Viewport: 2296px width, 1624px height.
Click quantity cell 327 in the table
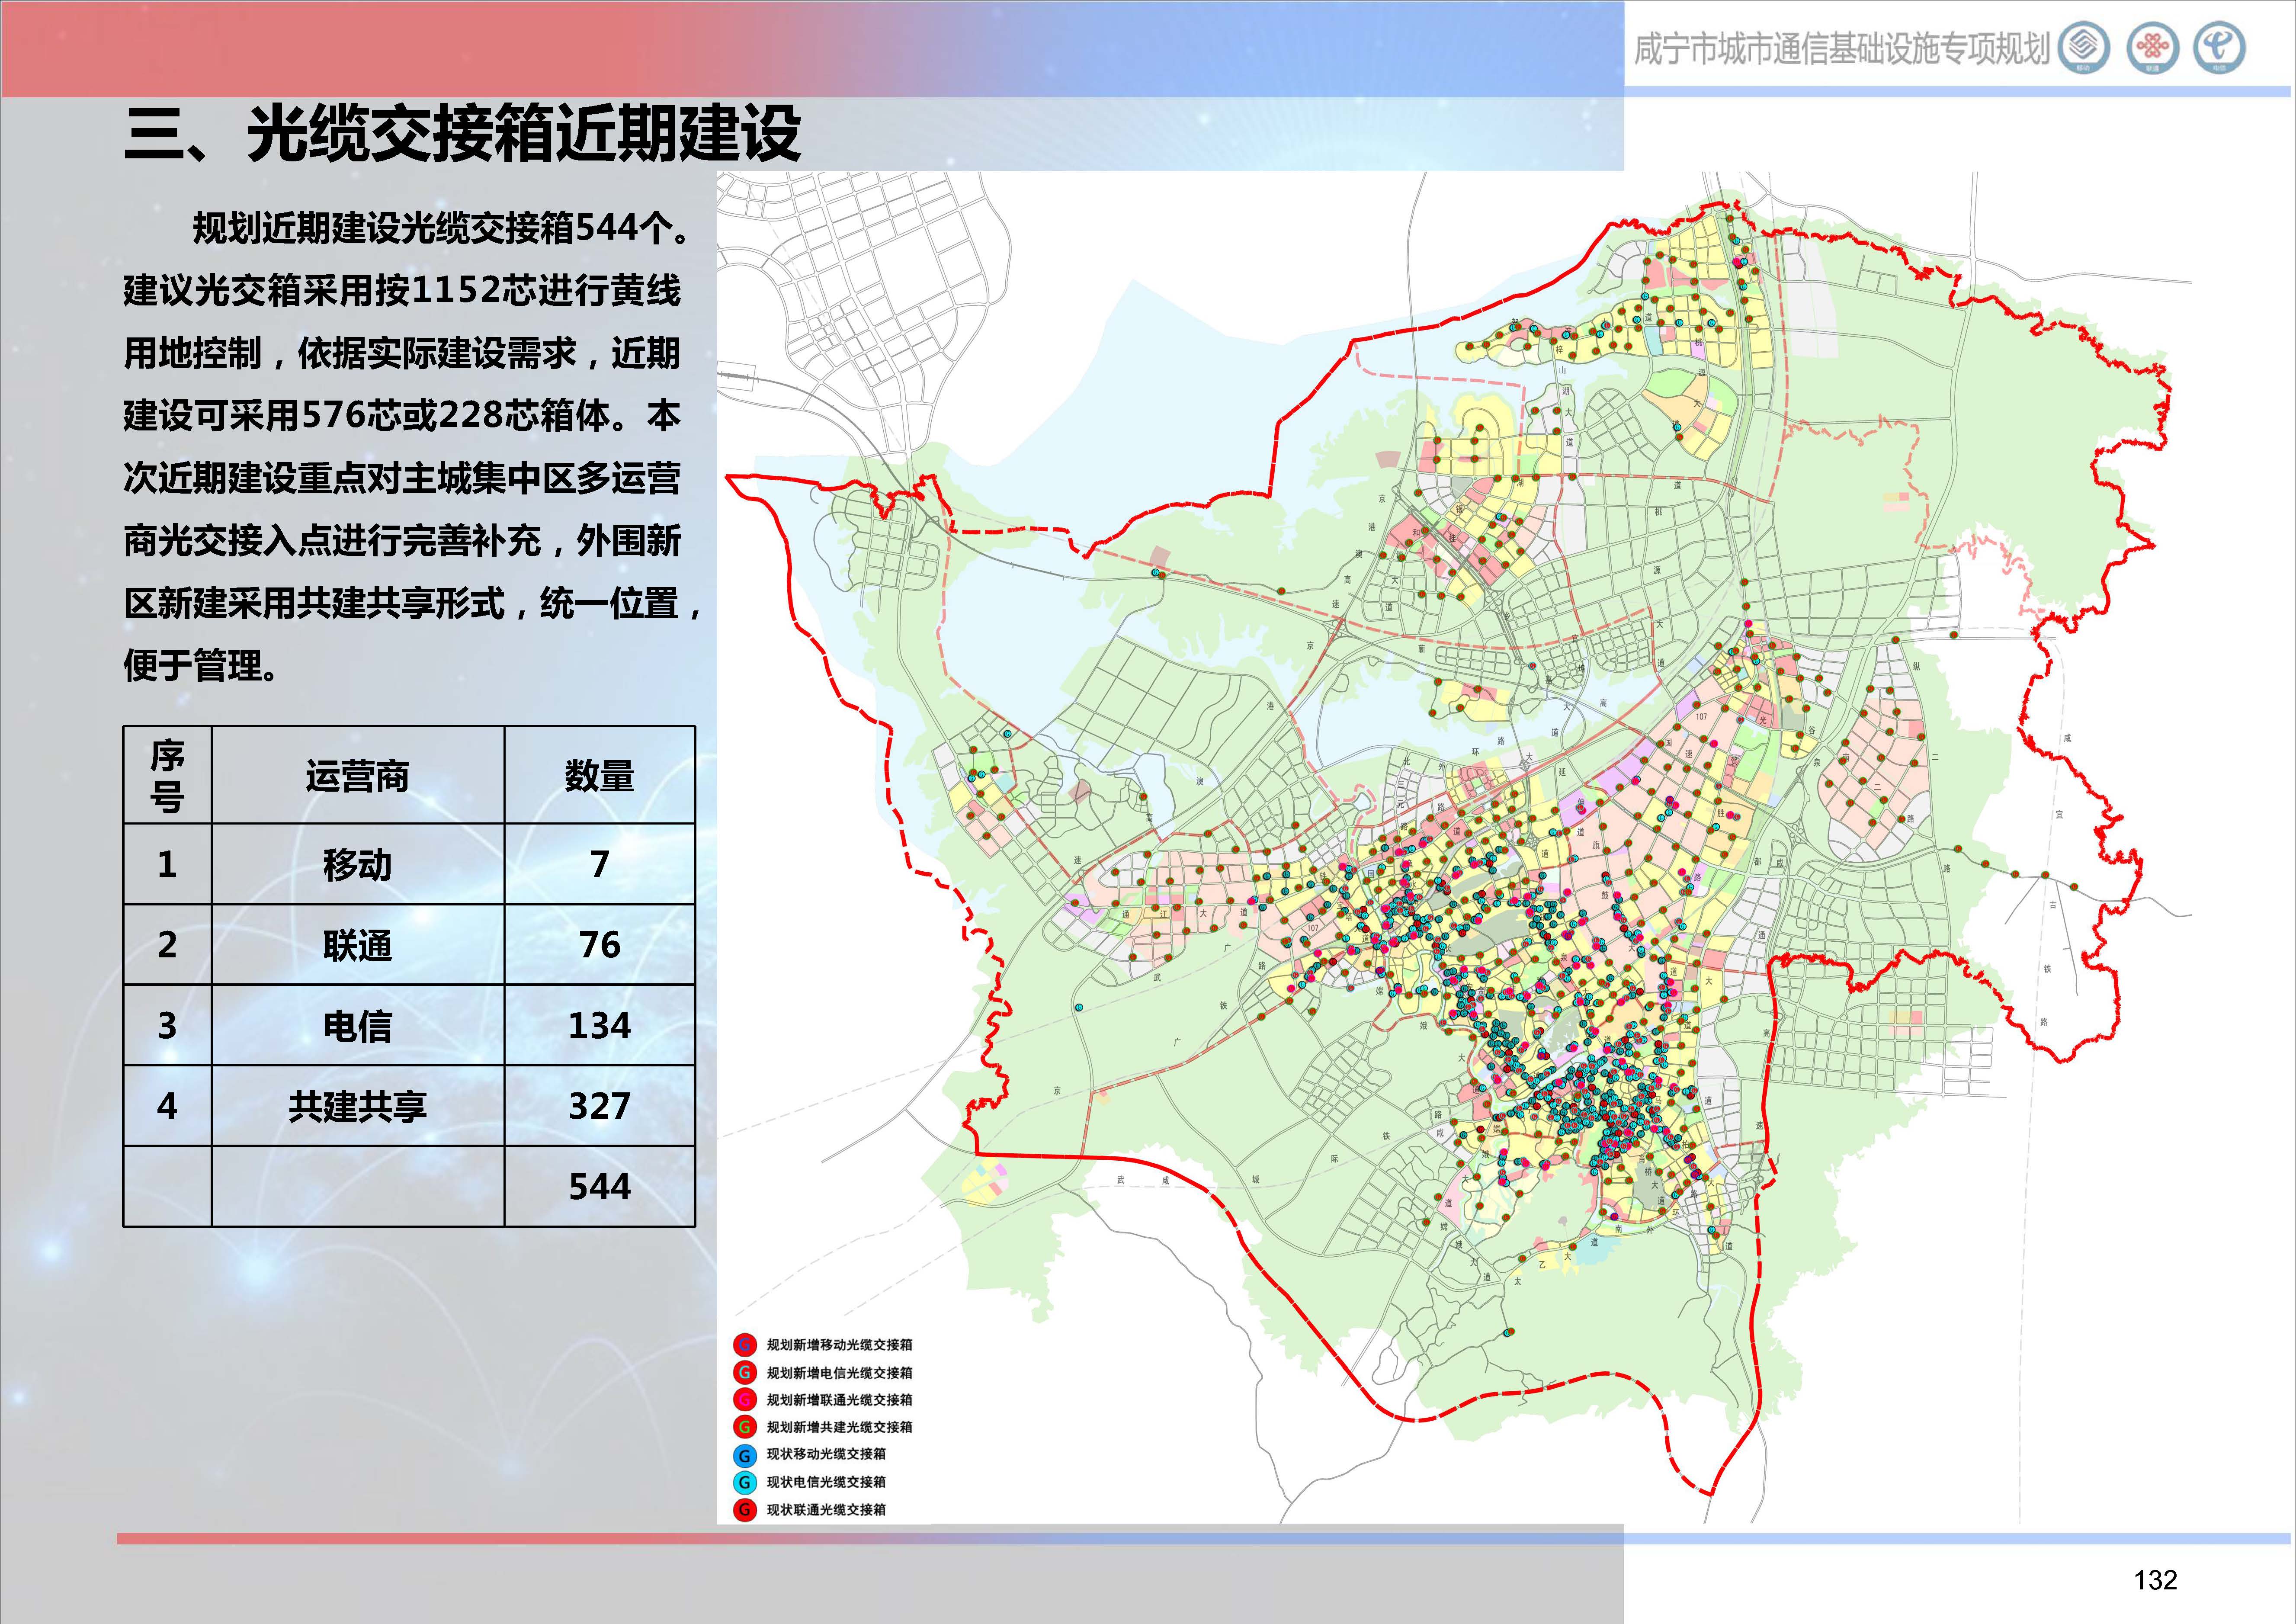[x=599, y=1106]
